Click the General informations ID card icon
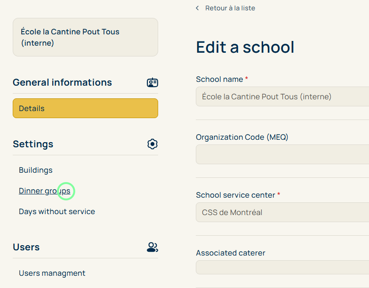This screenshot has width=369, height=288. (x=152, y=83)
